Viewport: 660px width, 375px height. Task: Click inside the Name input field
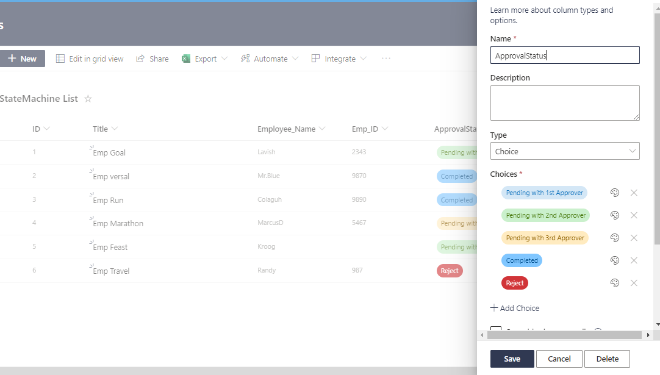pyautogui.click(x=564, y=55)
